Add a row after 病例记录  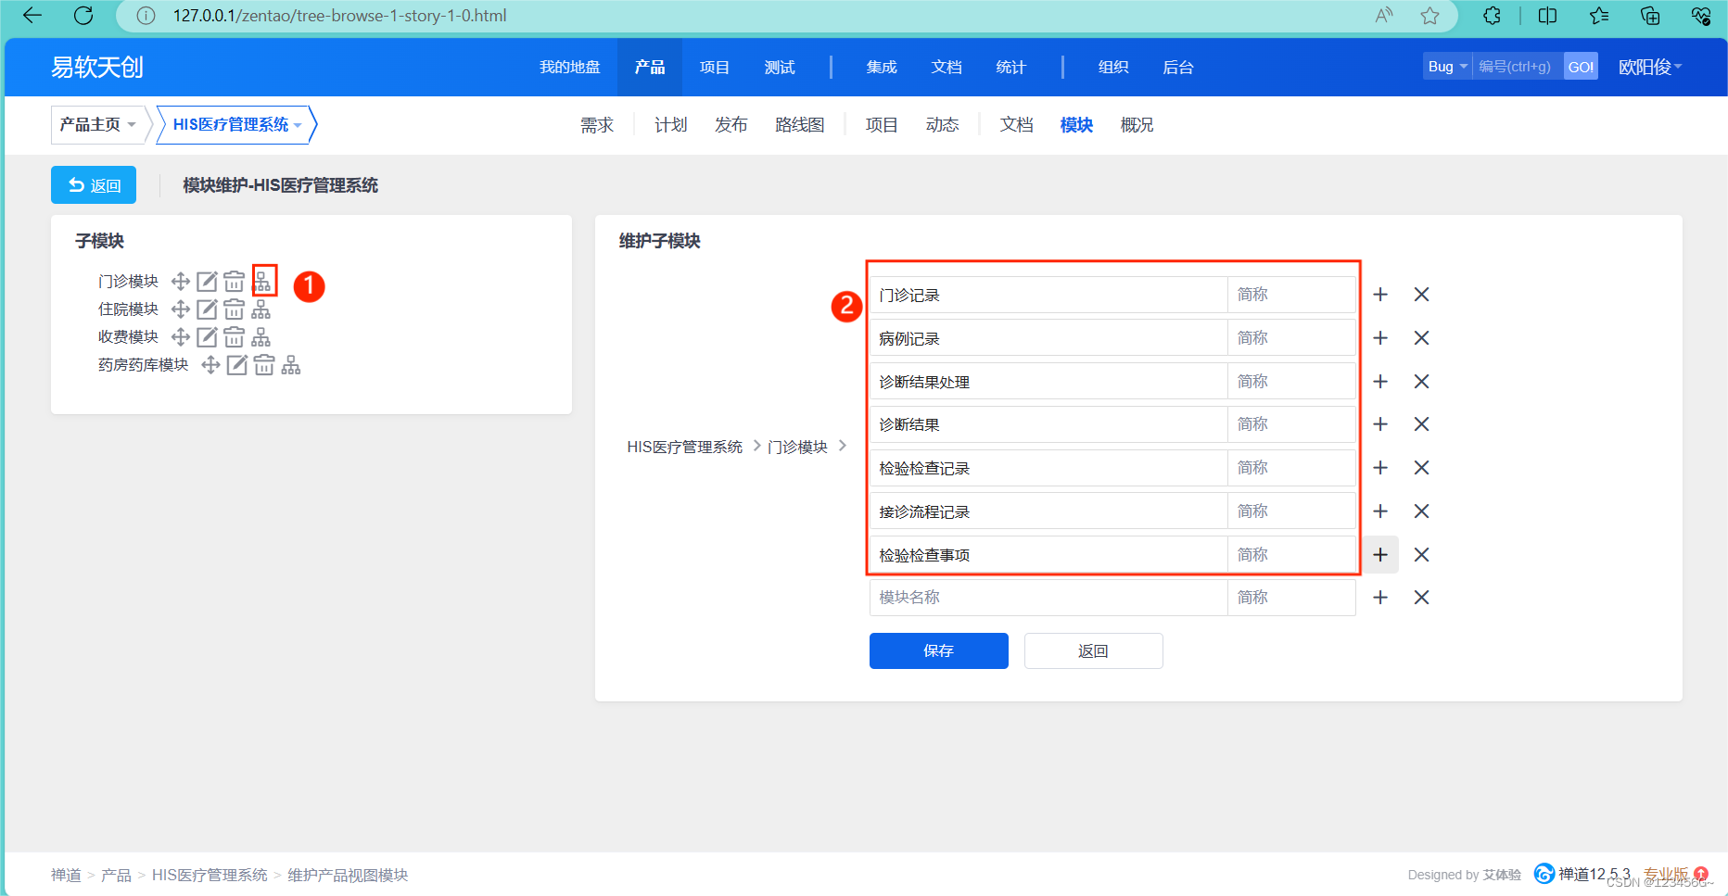pyautogui.click(x=1380, y=338)
